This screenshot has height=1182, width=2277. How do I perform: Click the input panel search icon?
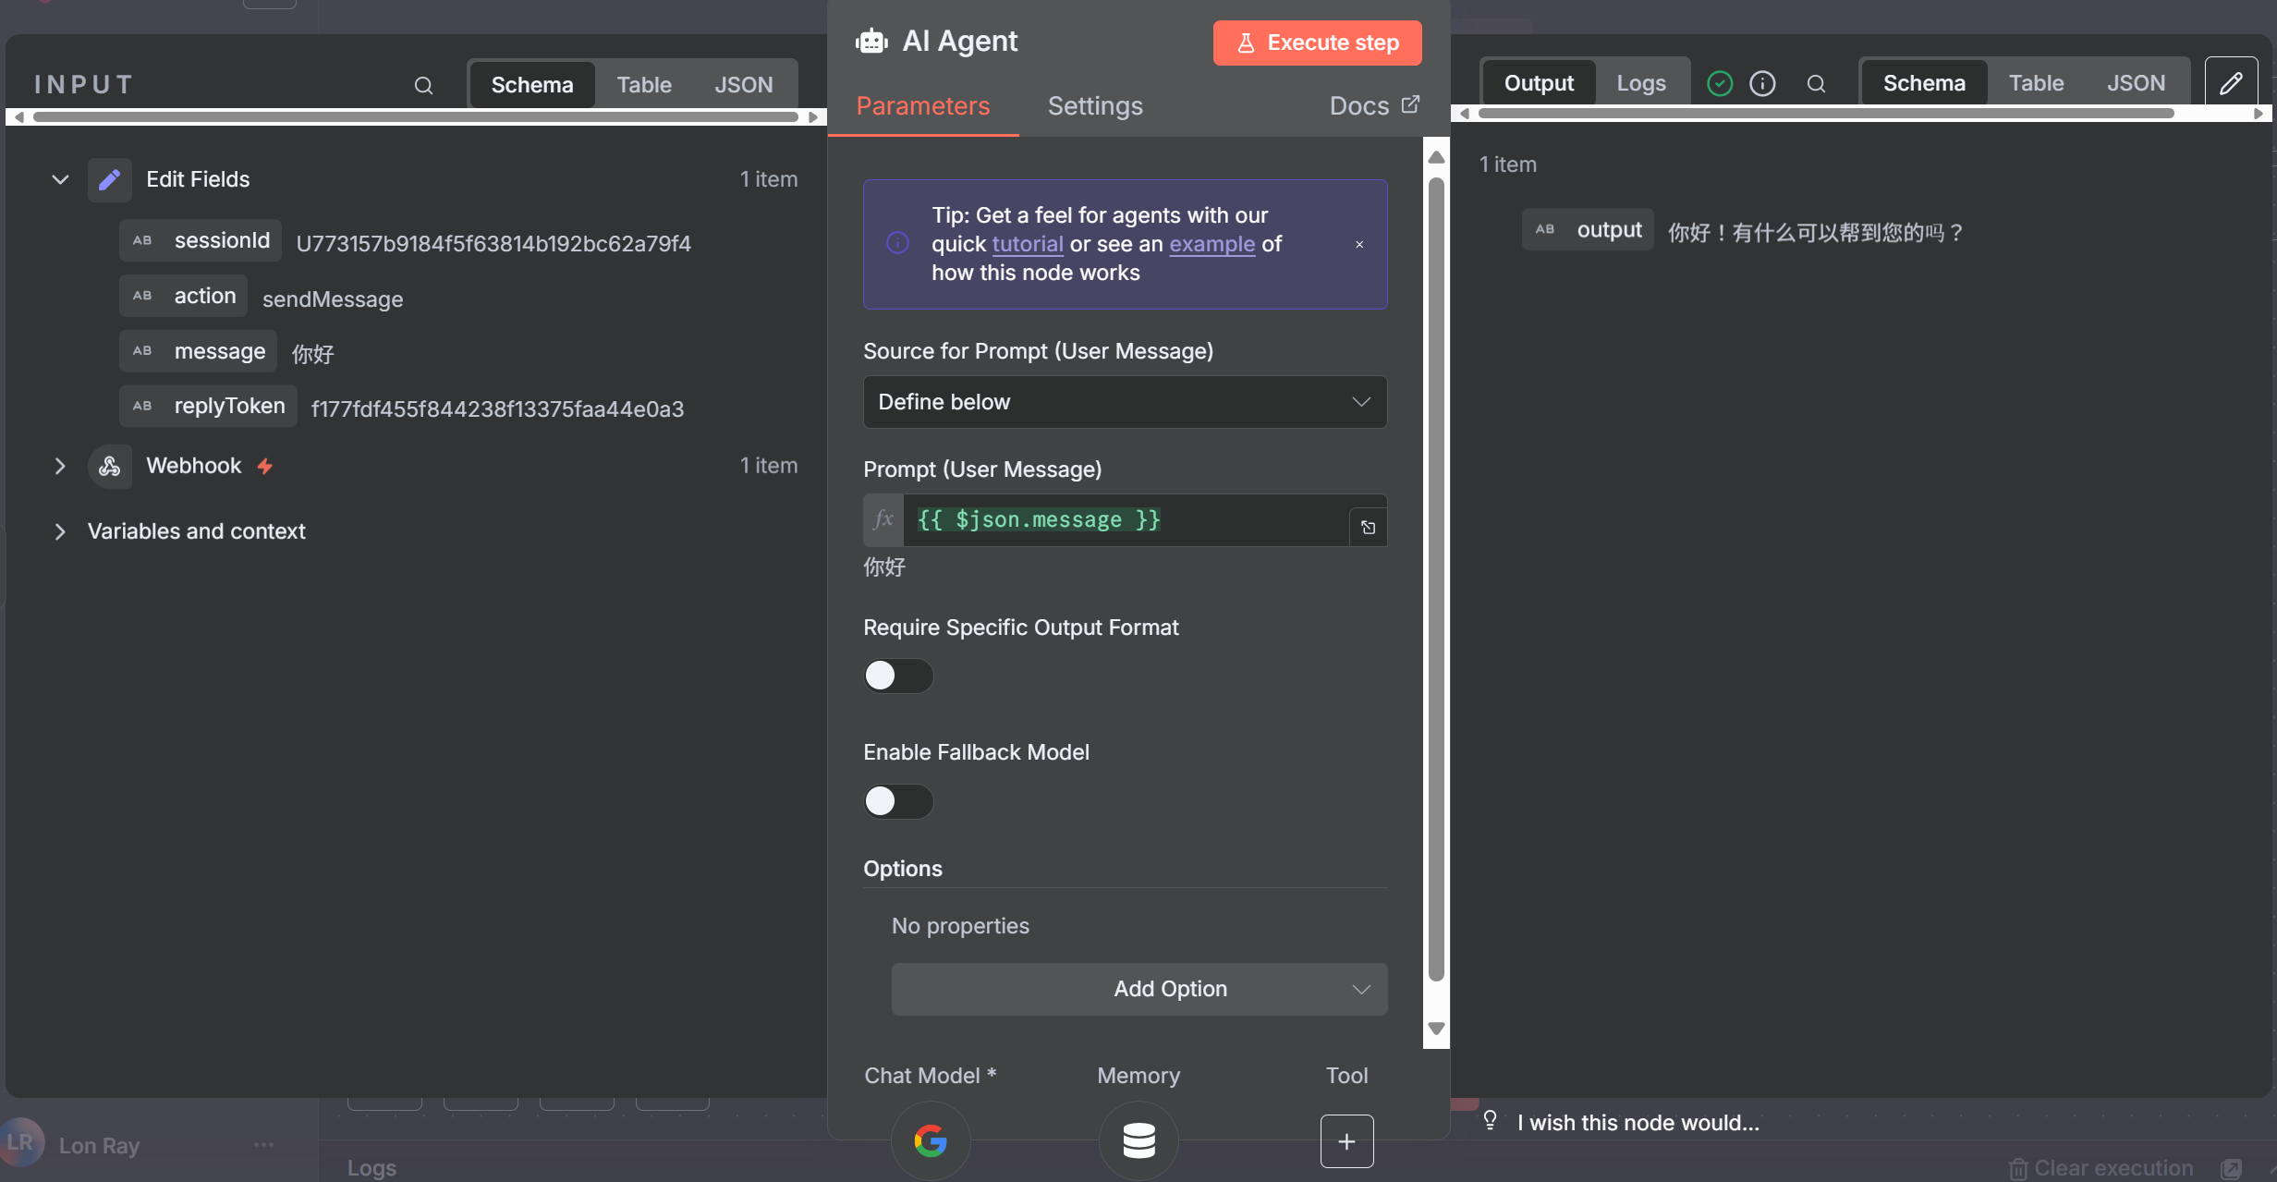(423, 85)
